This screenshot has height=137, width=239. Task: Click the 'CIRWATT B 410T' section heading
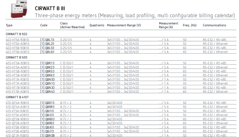coord(17,97)
